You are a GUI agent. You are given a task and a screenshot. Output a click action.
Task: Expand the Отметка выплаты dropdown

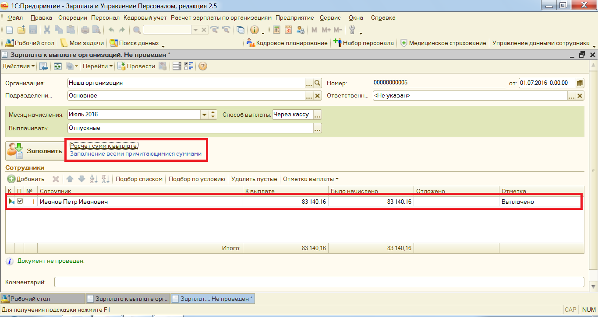pos(311,179)
